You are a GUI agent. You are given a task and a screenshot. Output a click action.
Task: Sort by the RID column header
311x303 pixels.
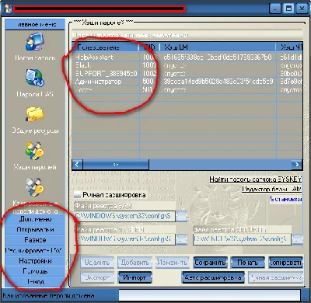pyautogui.click(x=149, y=47)
